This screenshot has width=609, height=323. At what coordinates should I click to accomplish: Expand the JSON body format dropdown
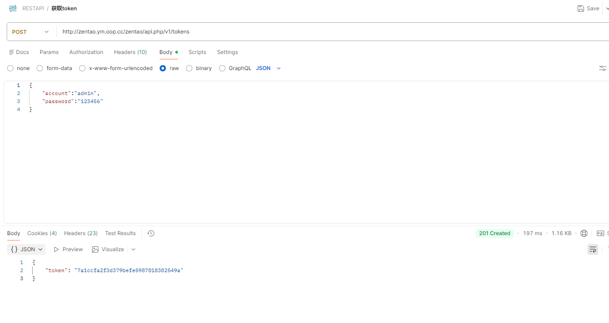268,68
